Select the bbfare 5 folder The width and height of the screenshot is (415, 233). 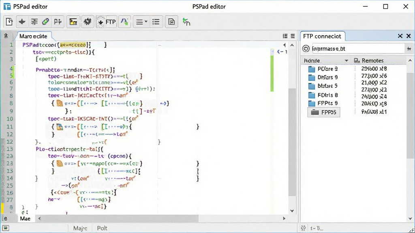click(x=323, y=86)
